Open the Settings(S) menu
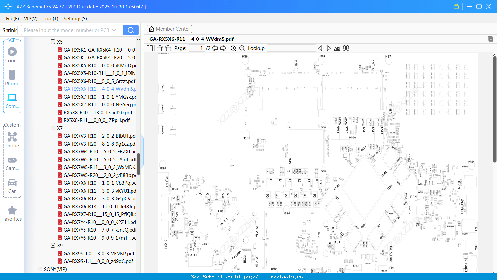This screenshot has width=497, height=280. [x=75, y=19]
